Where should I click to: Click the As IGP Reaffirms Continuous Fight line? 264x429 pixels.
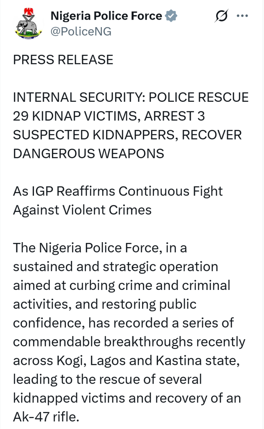[118, 191]
